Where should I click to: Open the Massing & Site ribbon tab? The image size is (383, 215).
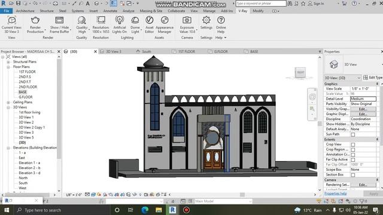coord(151,11)
